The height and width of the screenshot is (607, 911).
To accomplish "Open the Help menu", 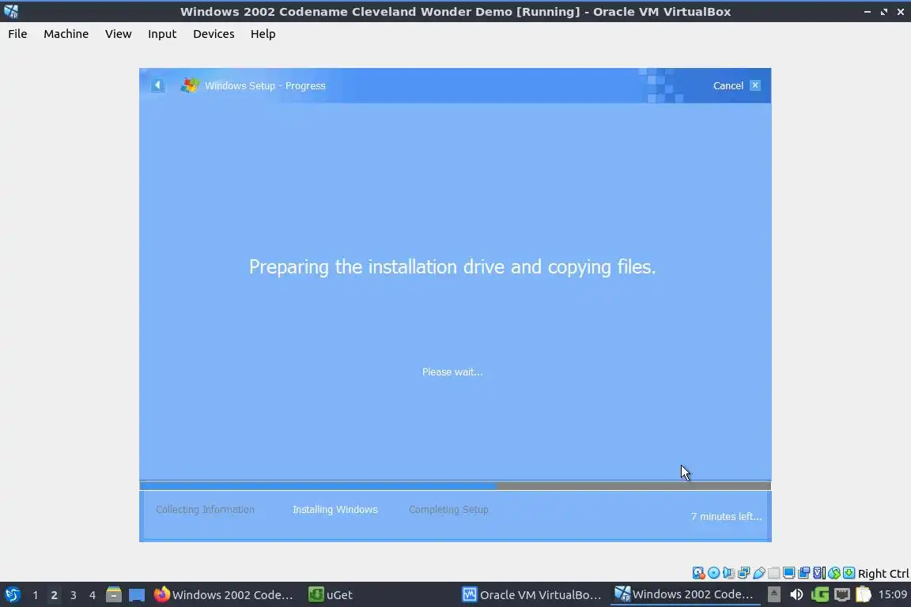I will click(x=263, y=34).
